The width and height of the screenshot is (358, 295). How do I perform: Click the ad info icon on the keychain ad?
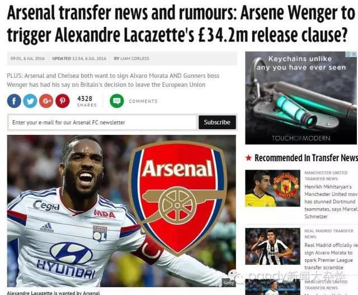[348, 54]
